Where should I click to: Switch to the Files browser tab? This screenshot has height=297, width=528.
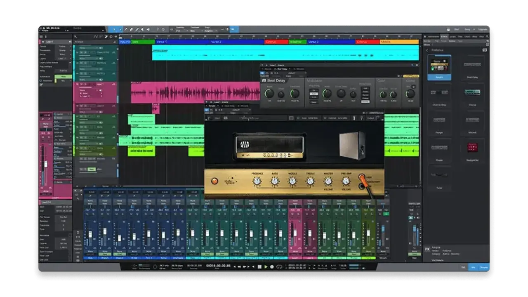click(460, 36)
